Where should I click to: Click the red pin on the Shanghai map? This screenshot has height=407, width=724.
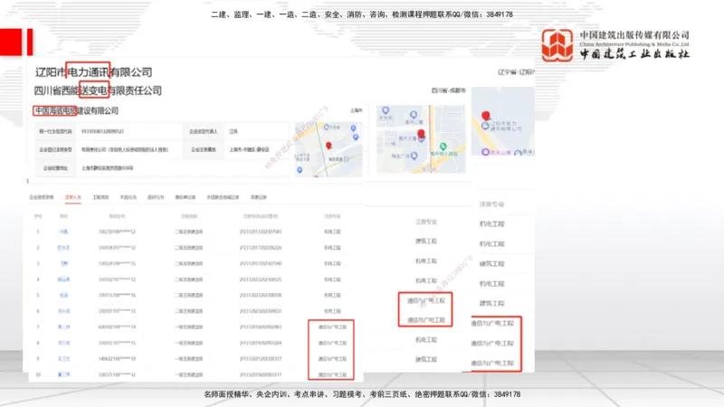329,146
